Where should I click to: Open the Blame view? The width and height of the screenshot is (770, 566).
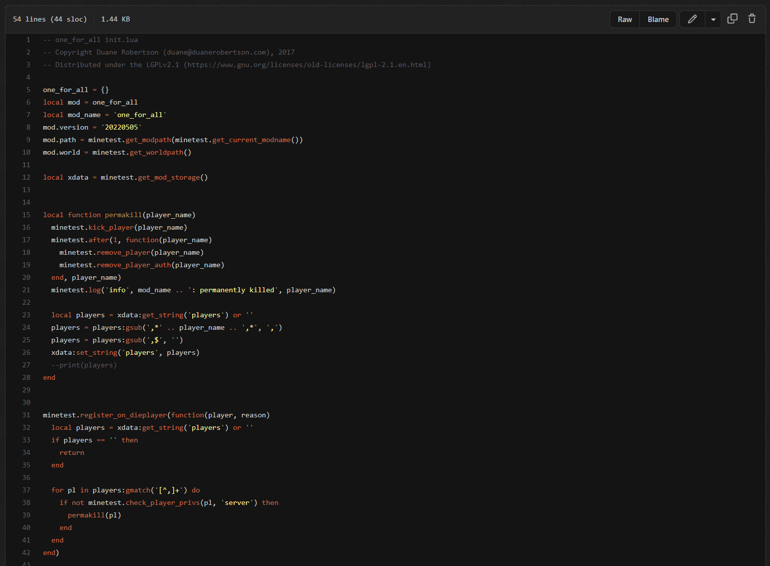pos(658,20)
